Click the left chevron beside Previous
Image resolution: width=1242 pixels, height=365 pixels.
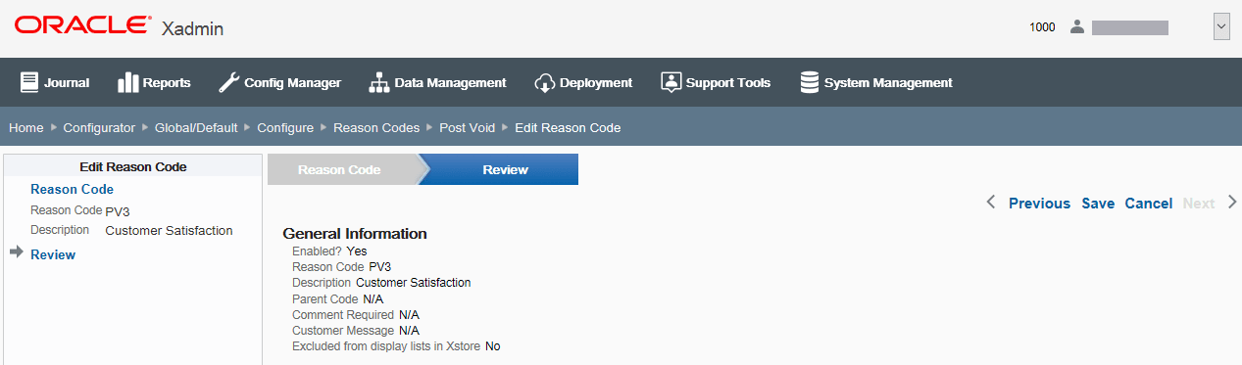(990, 203)
